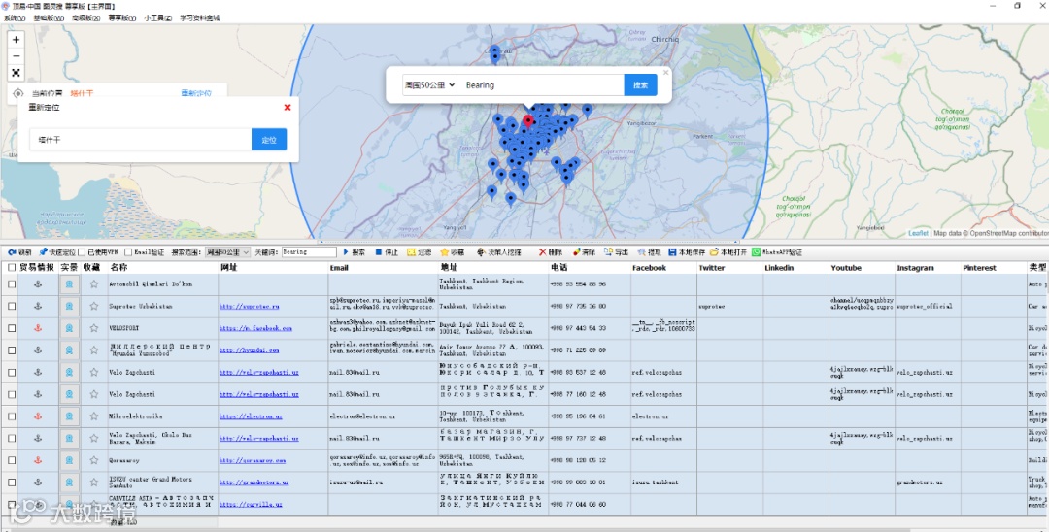Screen dimensions: 1049x532
Task: Start search with toolbar 搜索 play button
Action: point(355,252)
